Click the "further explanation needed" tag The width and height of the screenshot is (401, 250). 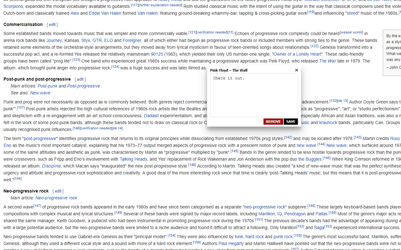(x=160, y=5)
